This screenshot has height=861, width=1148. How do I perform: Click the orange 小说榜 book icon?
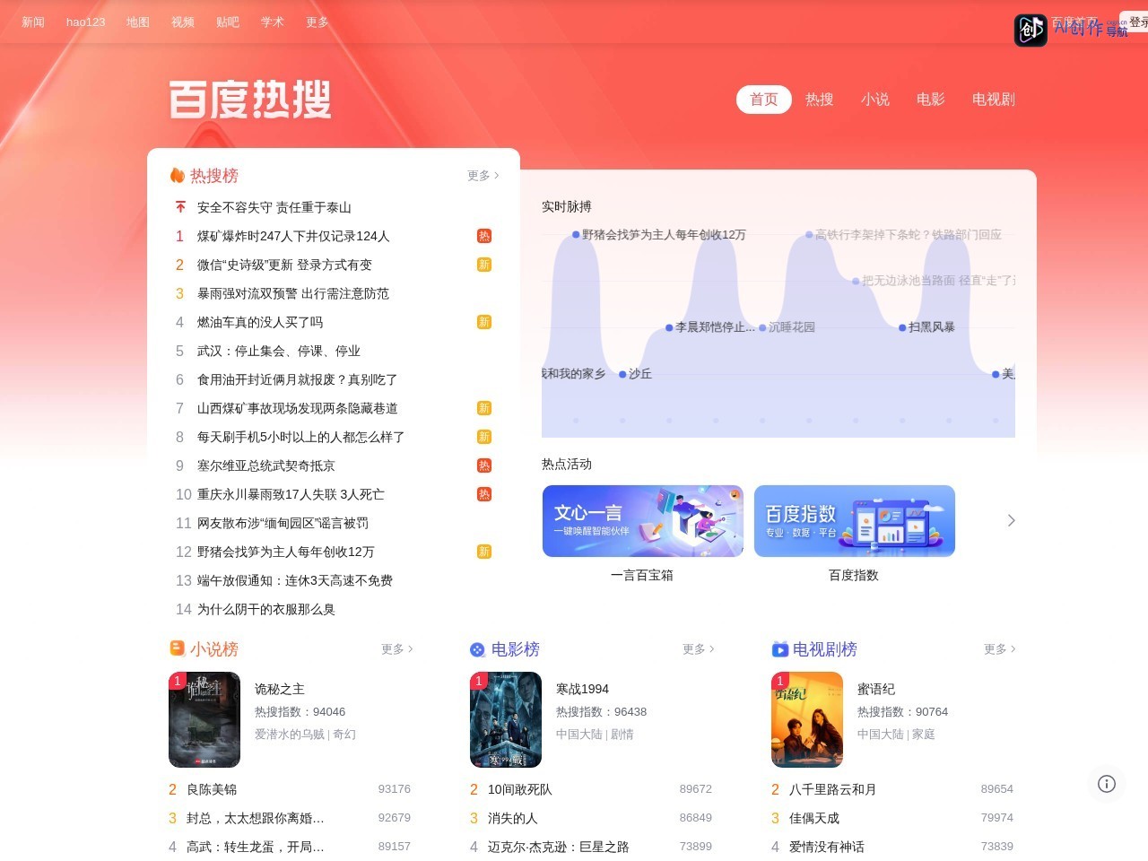click(x=178, y=648)
